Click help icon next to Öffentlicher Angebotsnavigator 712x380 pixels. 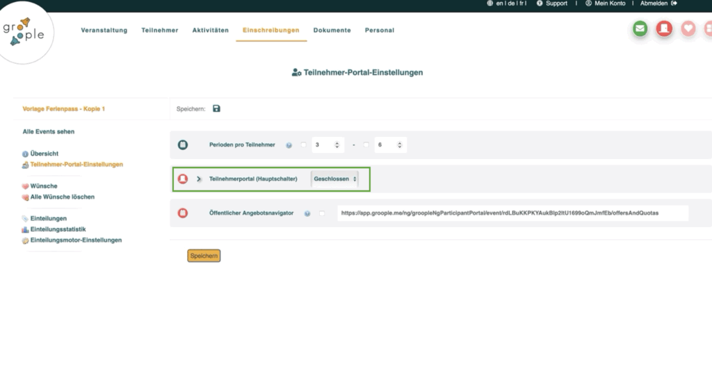[307, 213]
